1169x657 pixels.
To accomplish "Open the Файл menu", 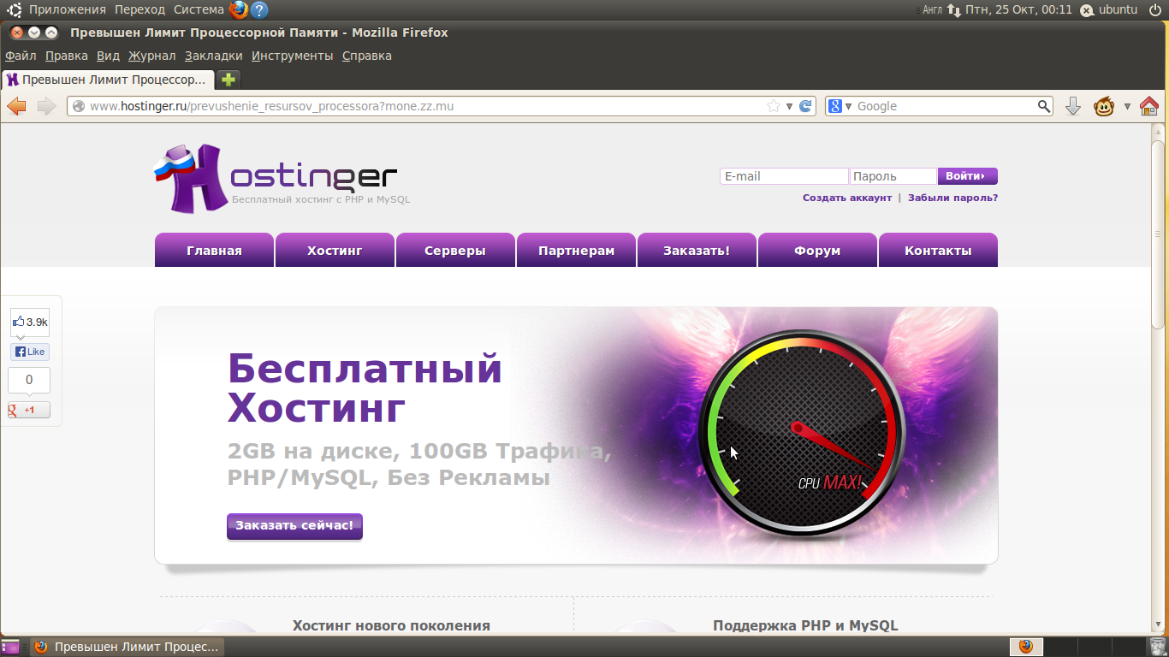I will tap(21, 56).
